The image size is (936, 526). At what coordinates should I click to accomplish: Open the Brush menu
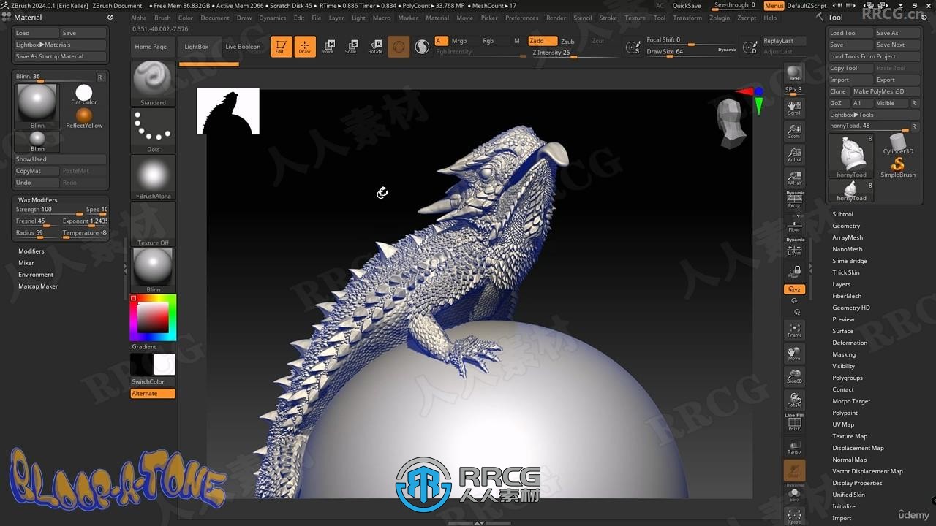click(x=162, y=18)
